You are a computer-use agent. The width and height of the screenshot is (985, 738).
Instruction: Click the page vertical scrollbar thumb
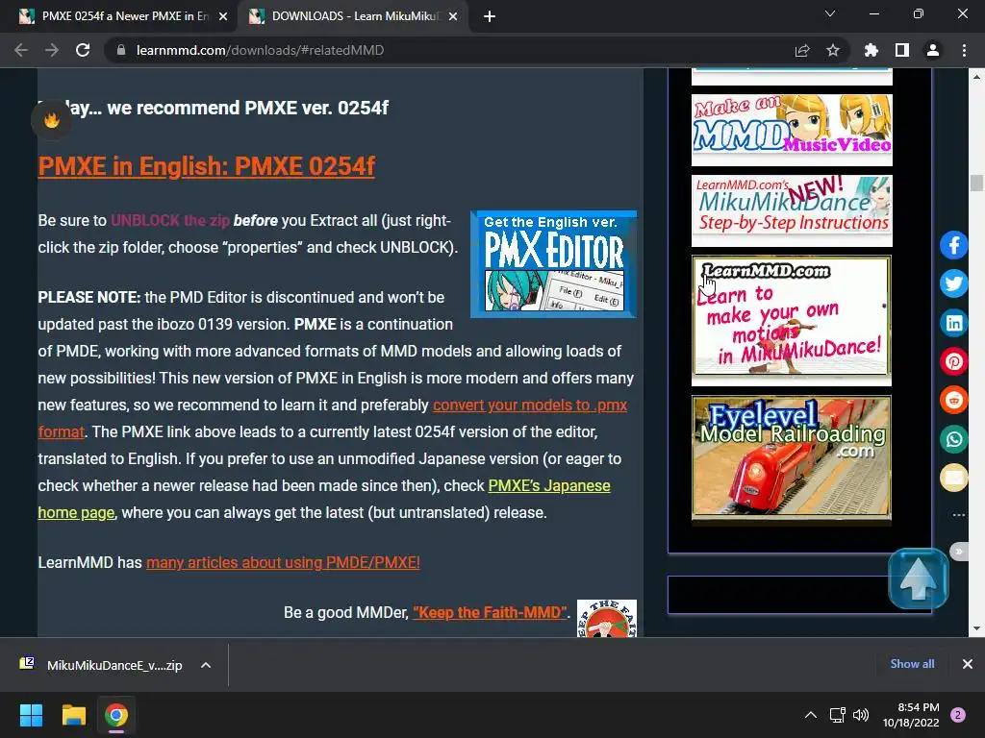[x=976, y=183]
